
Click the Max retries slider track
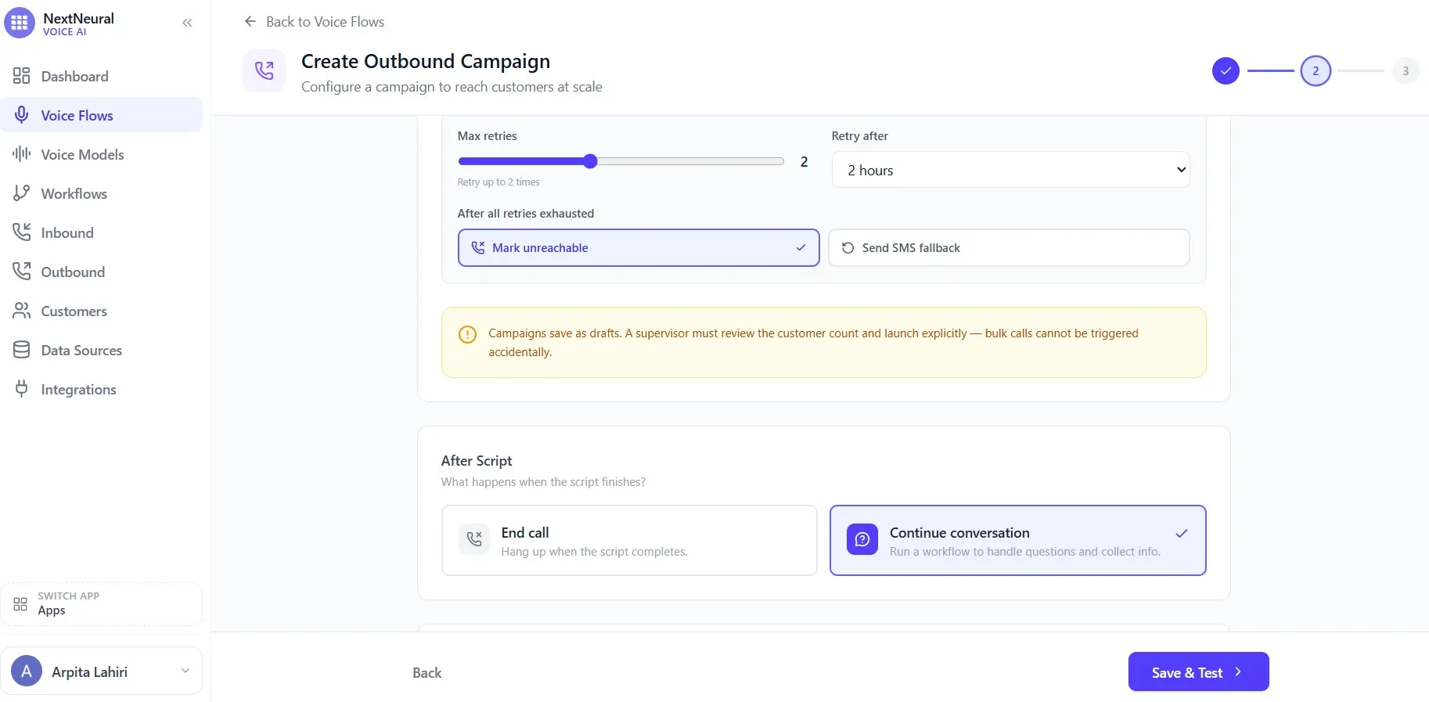click(621, 161)
